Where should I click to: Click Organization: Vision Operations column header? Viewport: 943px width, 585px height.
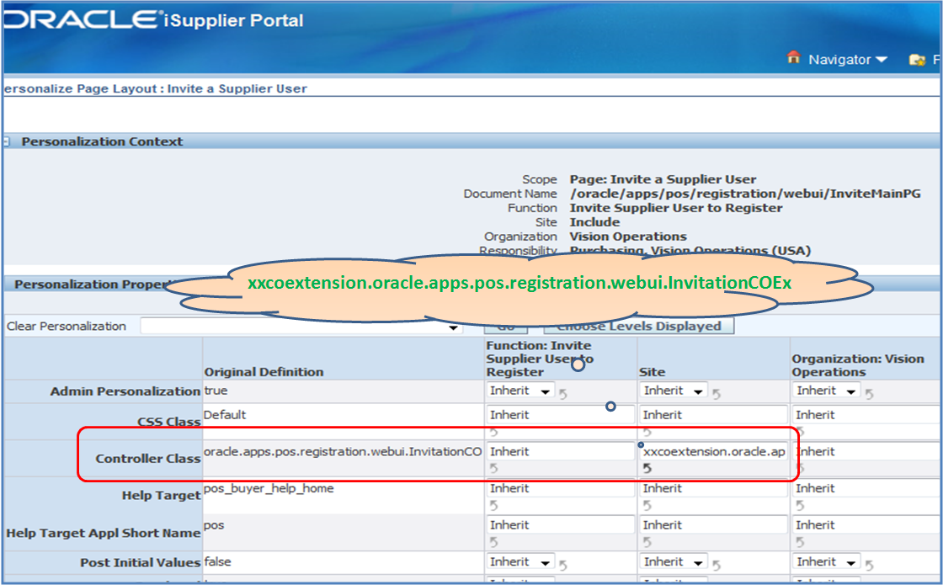(x=858, y=365)
